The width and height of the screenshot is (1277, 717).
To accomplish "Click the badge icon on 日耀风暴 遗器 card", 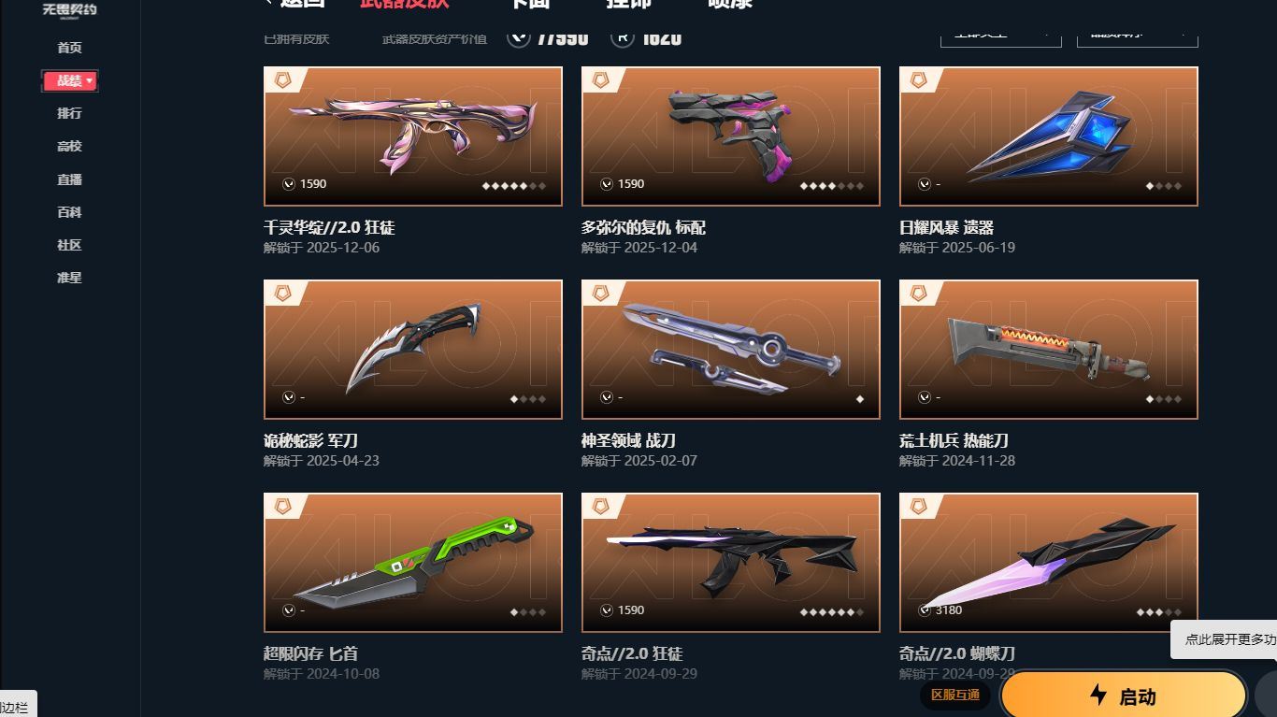I will coord(919,80).
